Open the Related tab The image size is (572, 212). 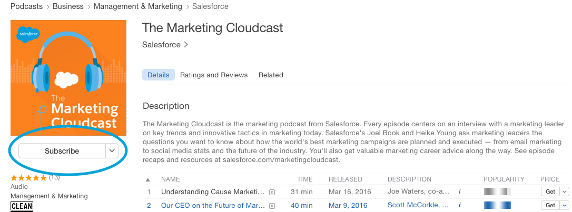271,75
